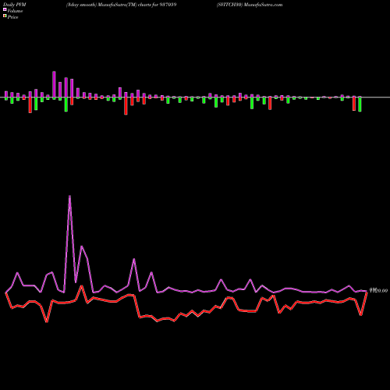The width and height of the screenshot is (390, 390).
Task: Click the last green bar in histogram
Action: click(x=360, y=105)
